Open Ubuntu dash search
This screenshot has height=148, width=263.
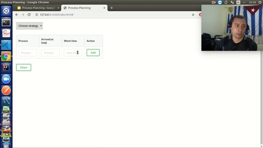[6, 11]
